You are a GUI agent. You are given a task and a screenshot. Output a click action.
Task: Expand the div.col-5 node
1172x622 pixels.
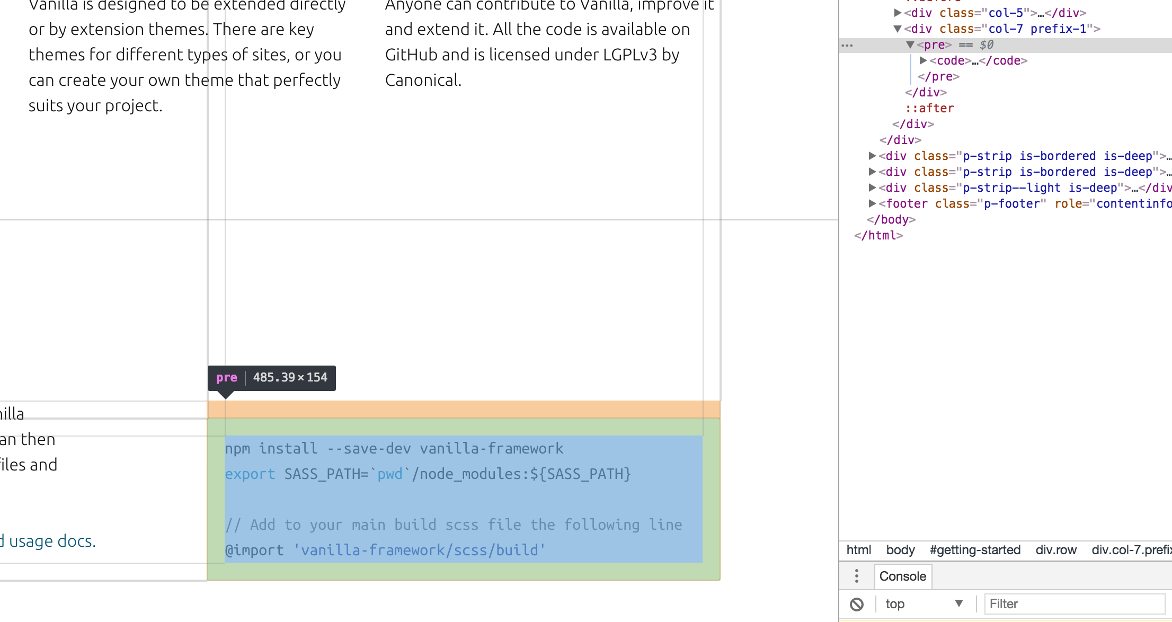pos(896,13)
